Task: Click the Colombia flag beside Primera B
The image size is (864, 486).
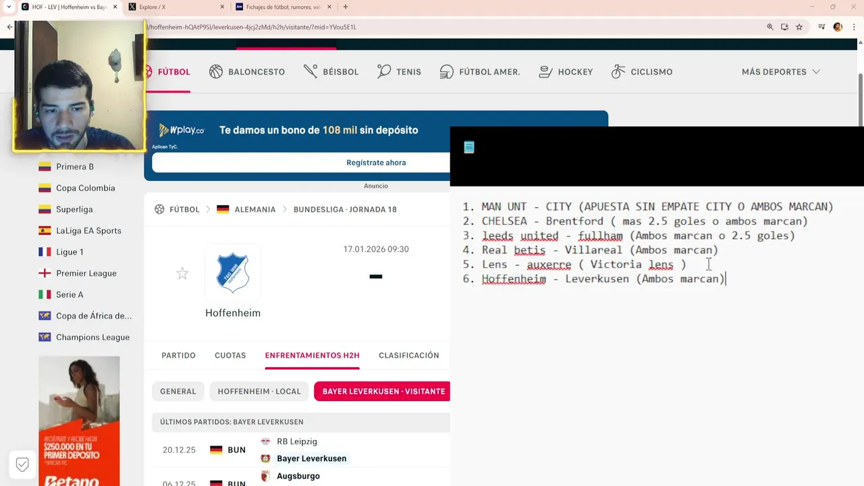Action: 45,167
